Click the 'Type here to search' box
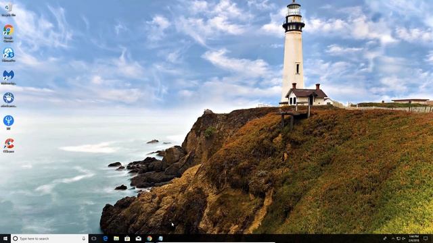433x243 pixels. pyautogui.click(x=49, y=238)
